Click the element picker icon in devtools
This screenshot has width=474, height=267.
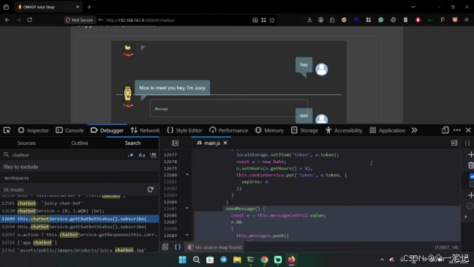point(7,130)
